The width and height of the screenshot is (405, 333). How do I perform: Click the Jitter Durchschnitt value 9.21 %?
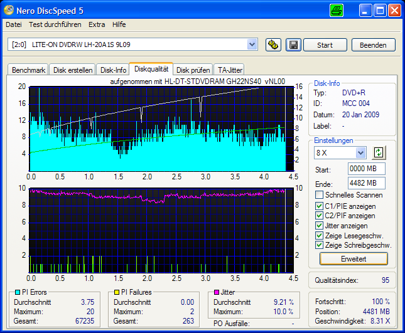(284, 302)
